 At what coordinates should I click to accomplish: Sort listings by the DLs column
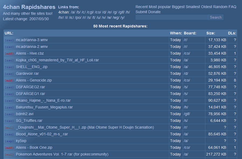coord(232,33)
